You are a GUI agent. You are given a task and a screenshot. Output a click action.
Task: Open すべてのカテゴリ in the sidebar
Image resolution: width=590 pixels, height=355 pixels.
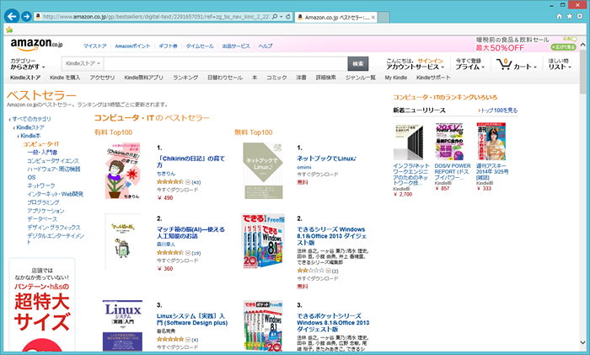32,119
